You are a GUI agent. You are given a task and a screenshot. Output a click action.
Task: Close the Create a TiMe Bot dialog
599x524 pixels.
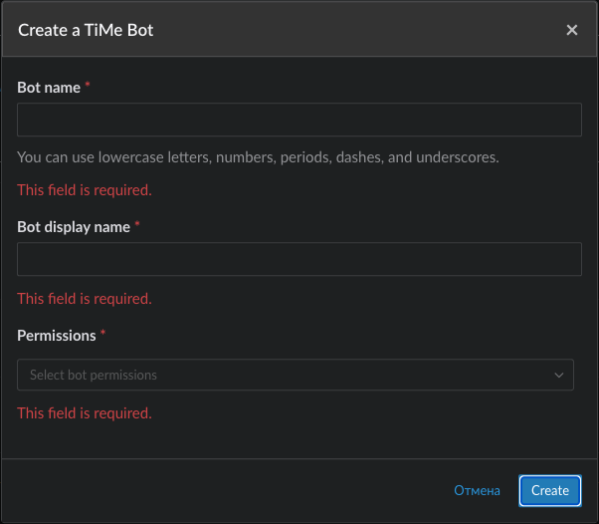pyautogui.click(x=571, y=30)
